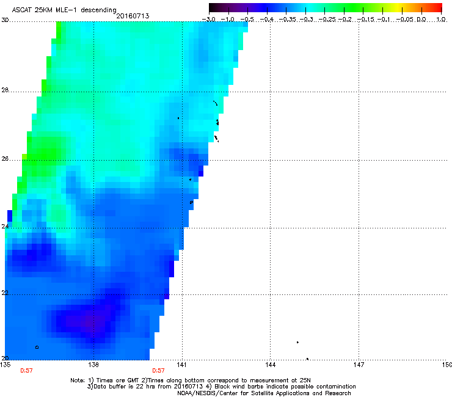This screenshot has width=452, height=397.
Task: Pick the cyan segment of the colorbar
Action: (x=308, y=7)
